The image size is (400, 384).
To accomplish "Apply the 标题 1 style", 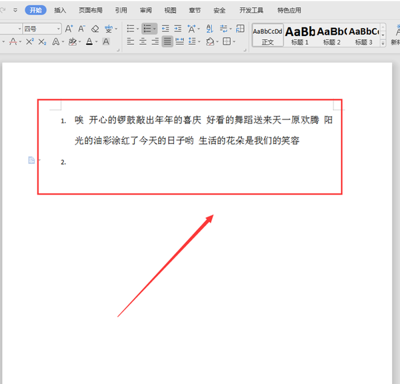I will [x=300, y=35].
